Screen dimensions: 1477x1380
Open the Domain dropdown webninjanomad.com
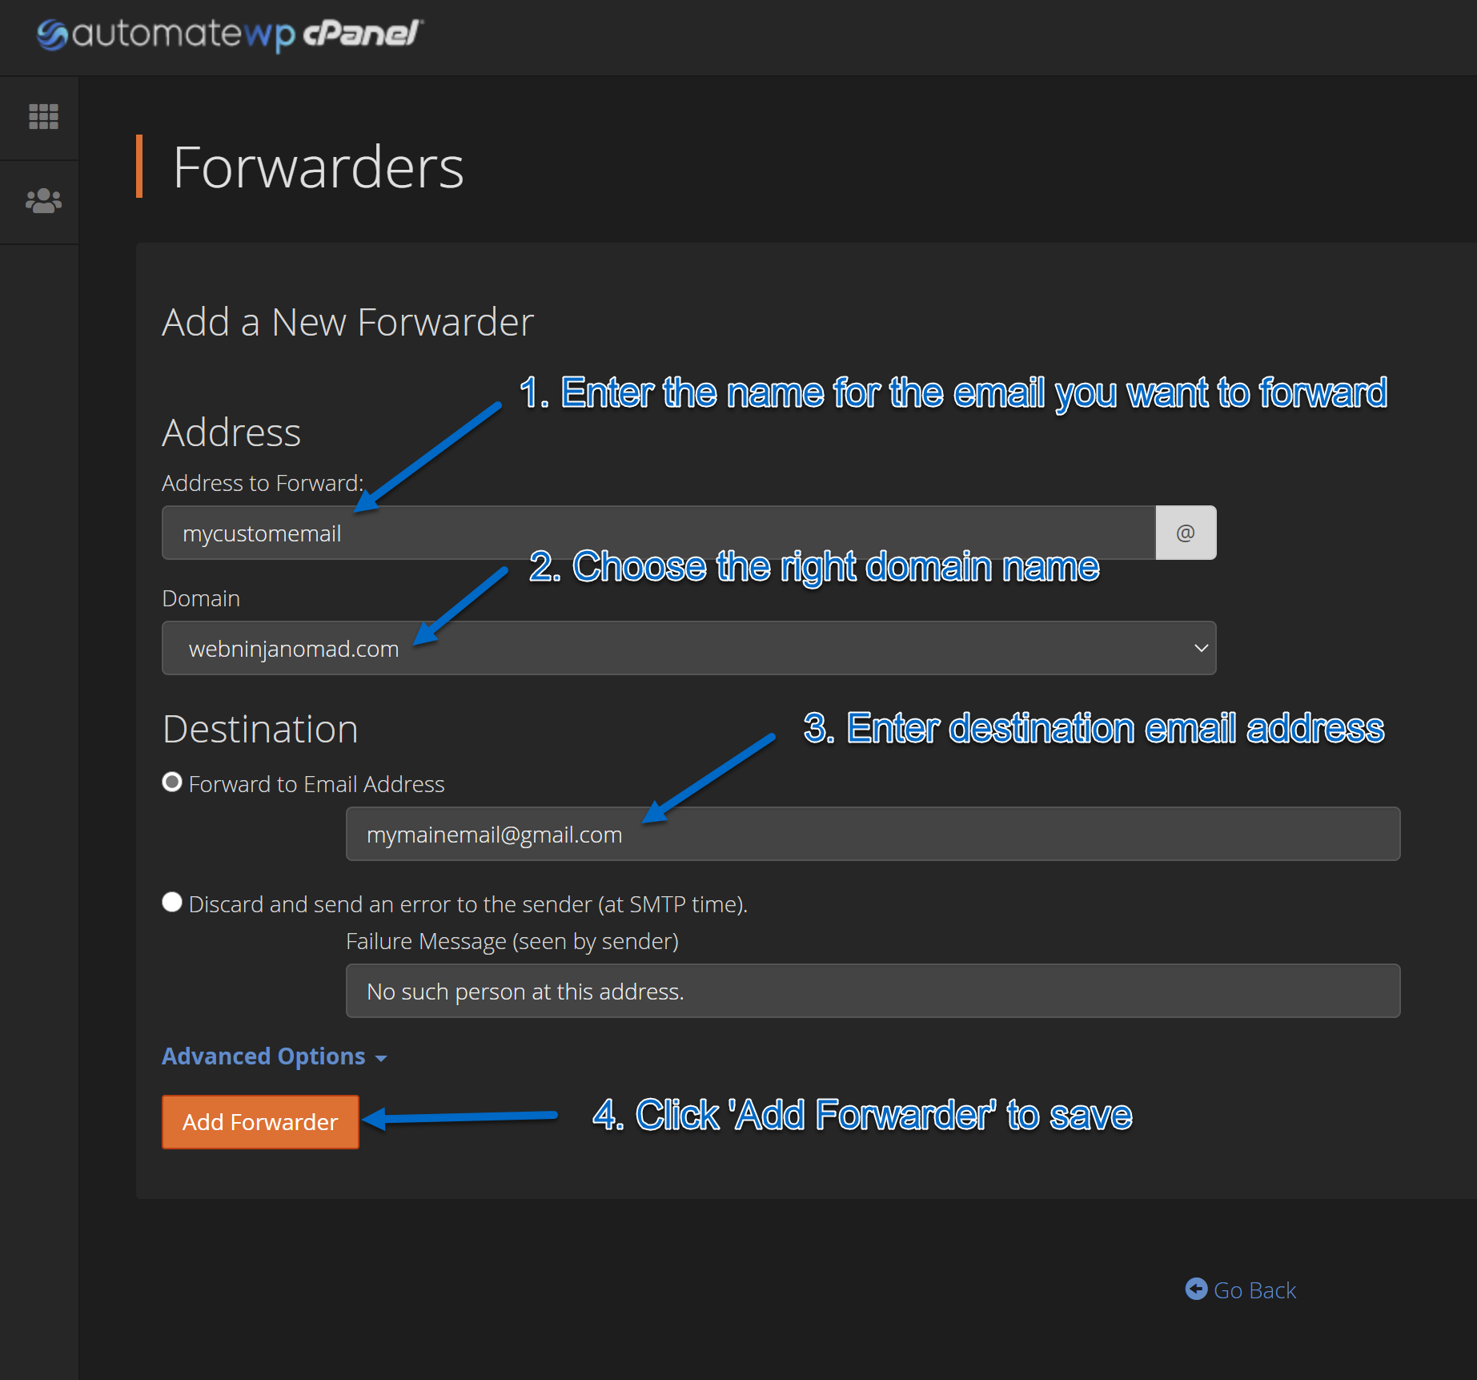coord(688,648)
